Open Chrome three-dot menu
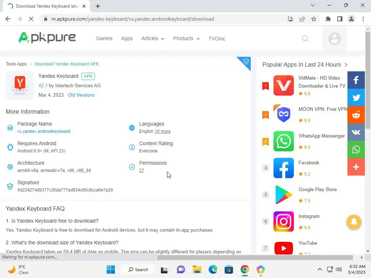Image resolution: width=371 pixels, height=278 pixels. tap(363, 19)
